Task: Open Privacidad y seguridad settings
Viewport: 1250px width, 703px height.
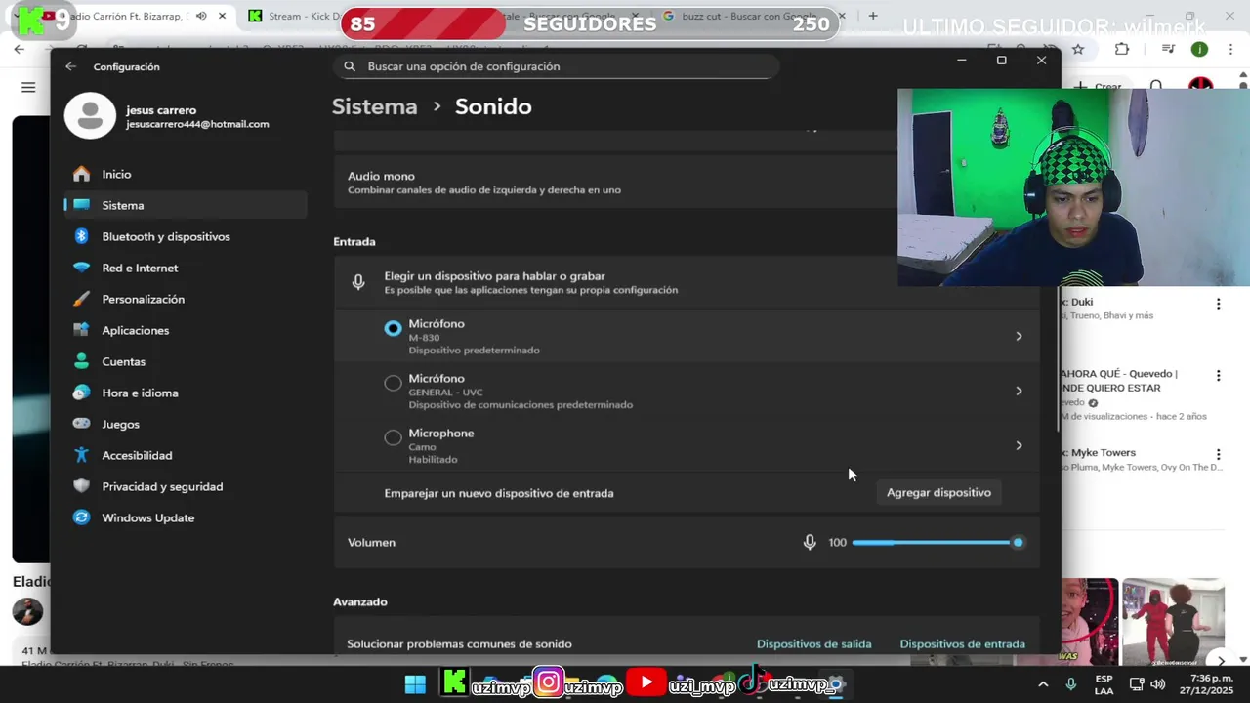Action: [186, 486]
